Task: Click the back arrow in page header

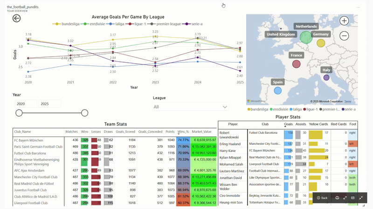Action: tap(17, 19)
